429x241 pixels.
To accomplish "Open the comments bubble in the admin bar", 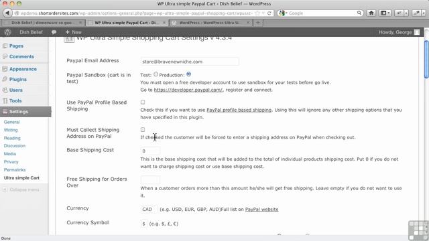I will click(x=54, y=32).
